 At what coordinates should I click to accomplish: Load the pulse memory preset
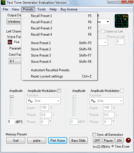[x=37, y=141]
